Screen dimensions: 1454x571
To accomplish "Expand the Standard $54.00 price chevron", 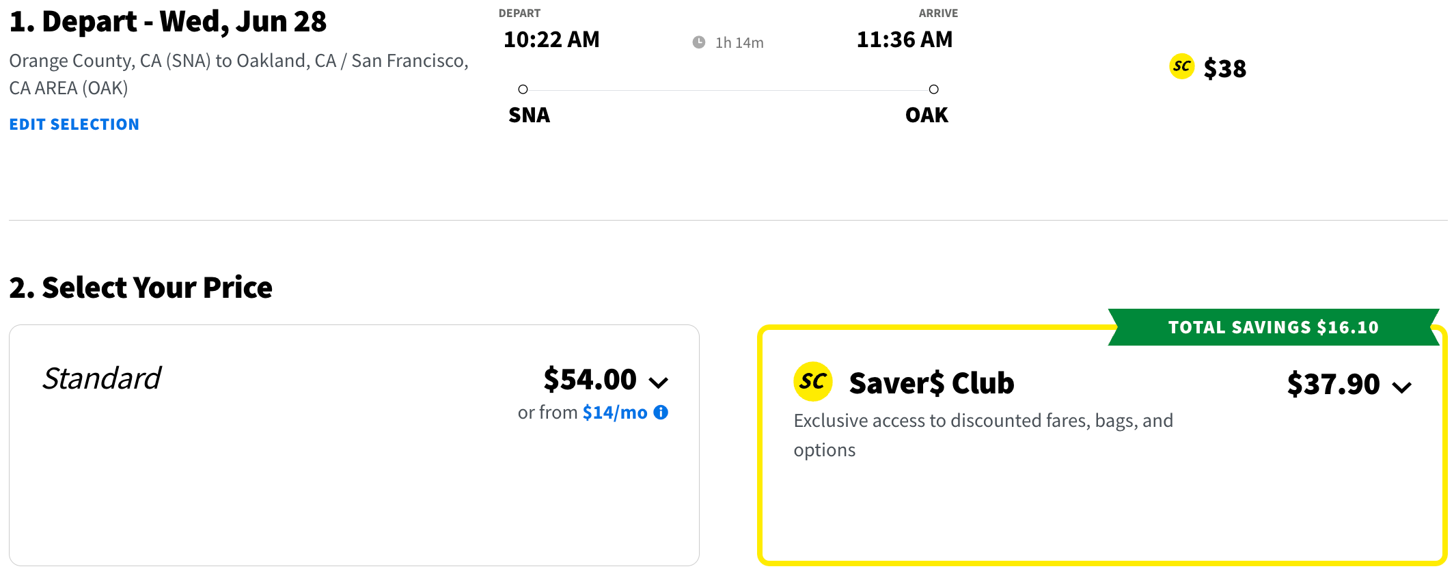I will 659,382.
